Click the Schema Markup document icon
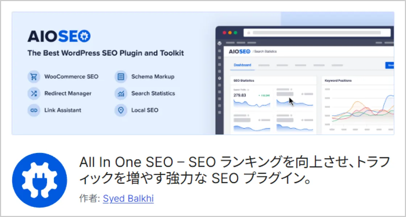This screenshot has width=406, height=217. coord(121,77)
